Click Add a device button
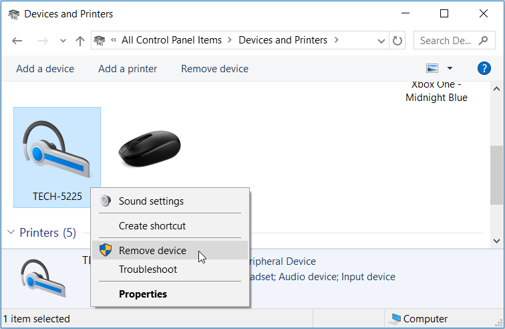The image size is (505, 329). coord(45,68)
